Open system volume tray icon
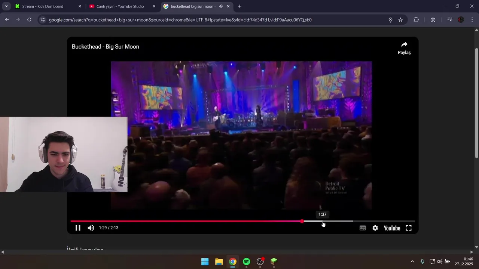The image size is (479, 269). pyautogui.click(x=439, y=262)
